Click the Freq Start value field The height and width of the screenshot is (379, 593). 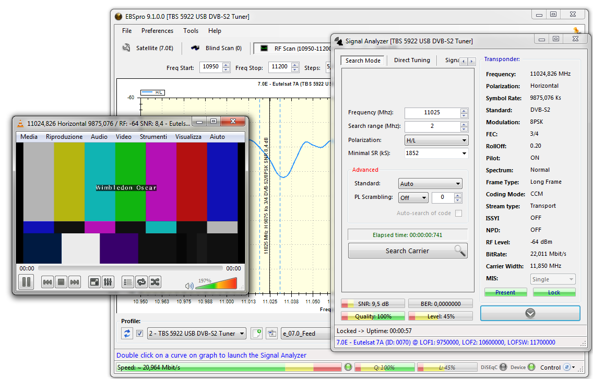coord(211,67)
